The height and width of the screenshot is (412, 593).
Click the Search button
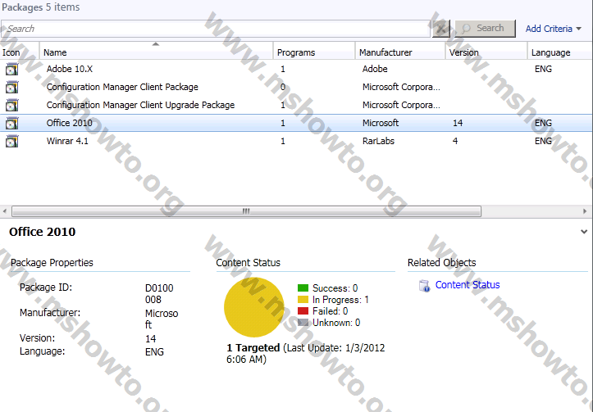pyautogui.click(x=486, y=29)
